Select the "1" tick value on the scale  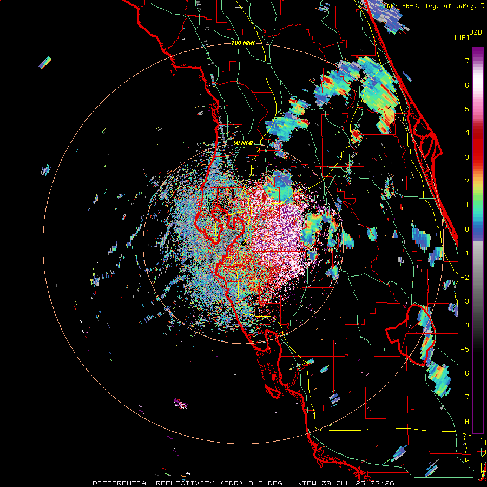click(x=467, y=205)
